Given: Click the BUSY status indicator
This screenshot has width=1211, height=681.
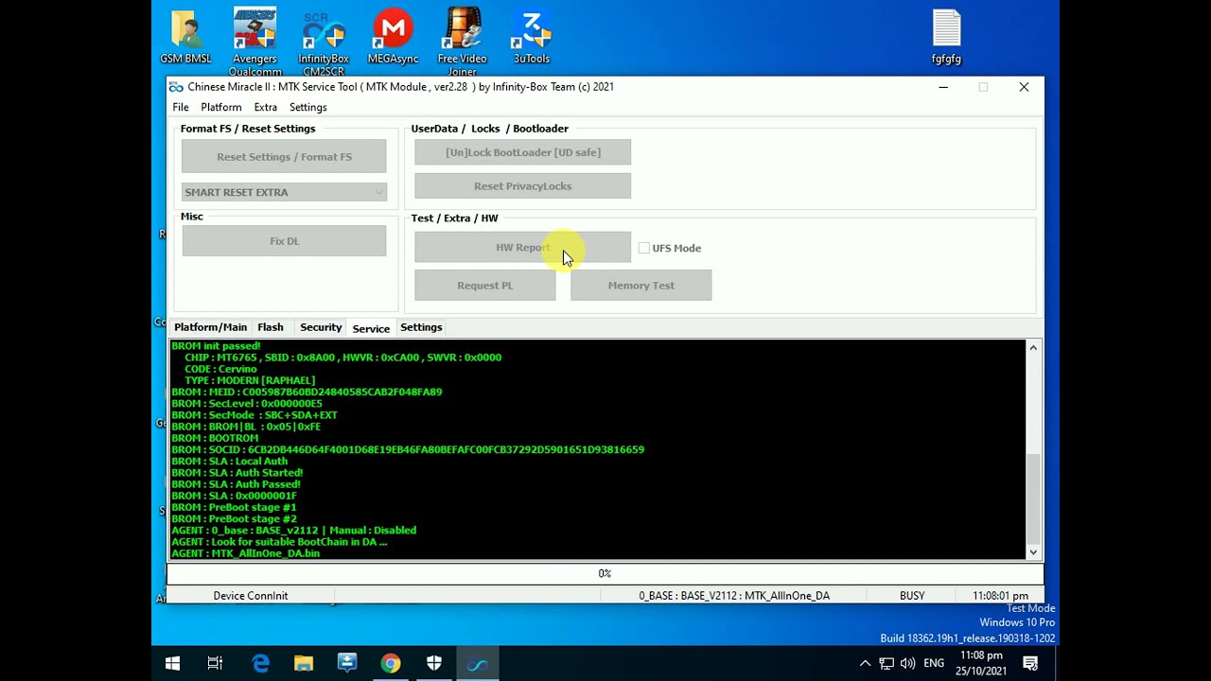Looking at the screenshot, I should pos(912,596).
